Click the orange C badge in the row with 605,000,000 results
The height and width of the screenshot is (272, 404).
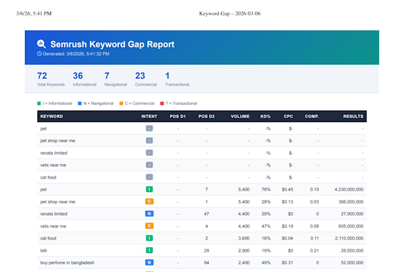tap(149, 226)
